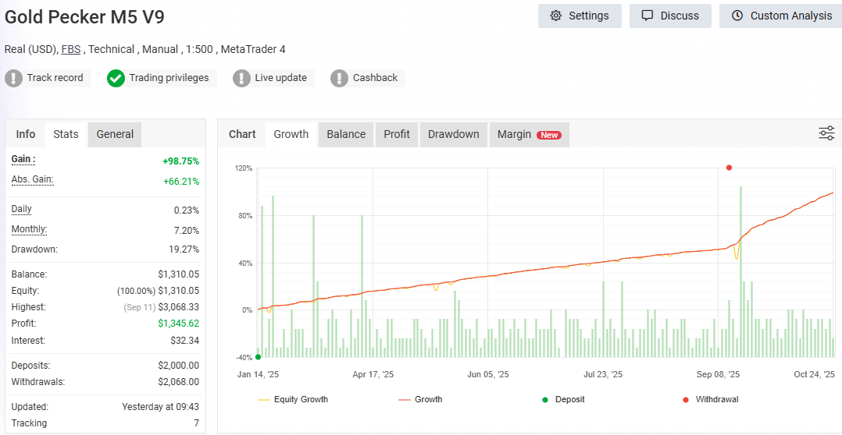
Task: Toggle Equity Growth series in legend
Action: (293, 399)
